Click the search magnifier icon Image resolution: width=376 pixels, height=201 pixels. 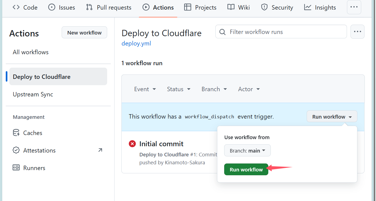(223, 32)
